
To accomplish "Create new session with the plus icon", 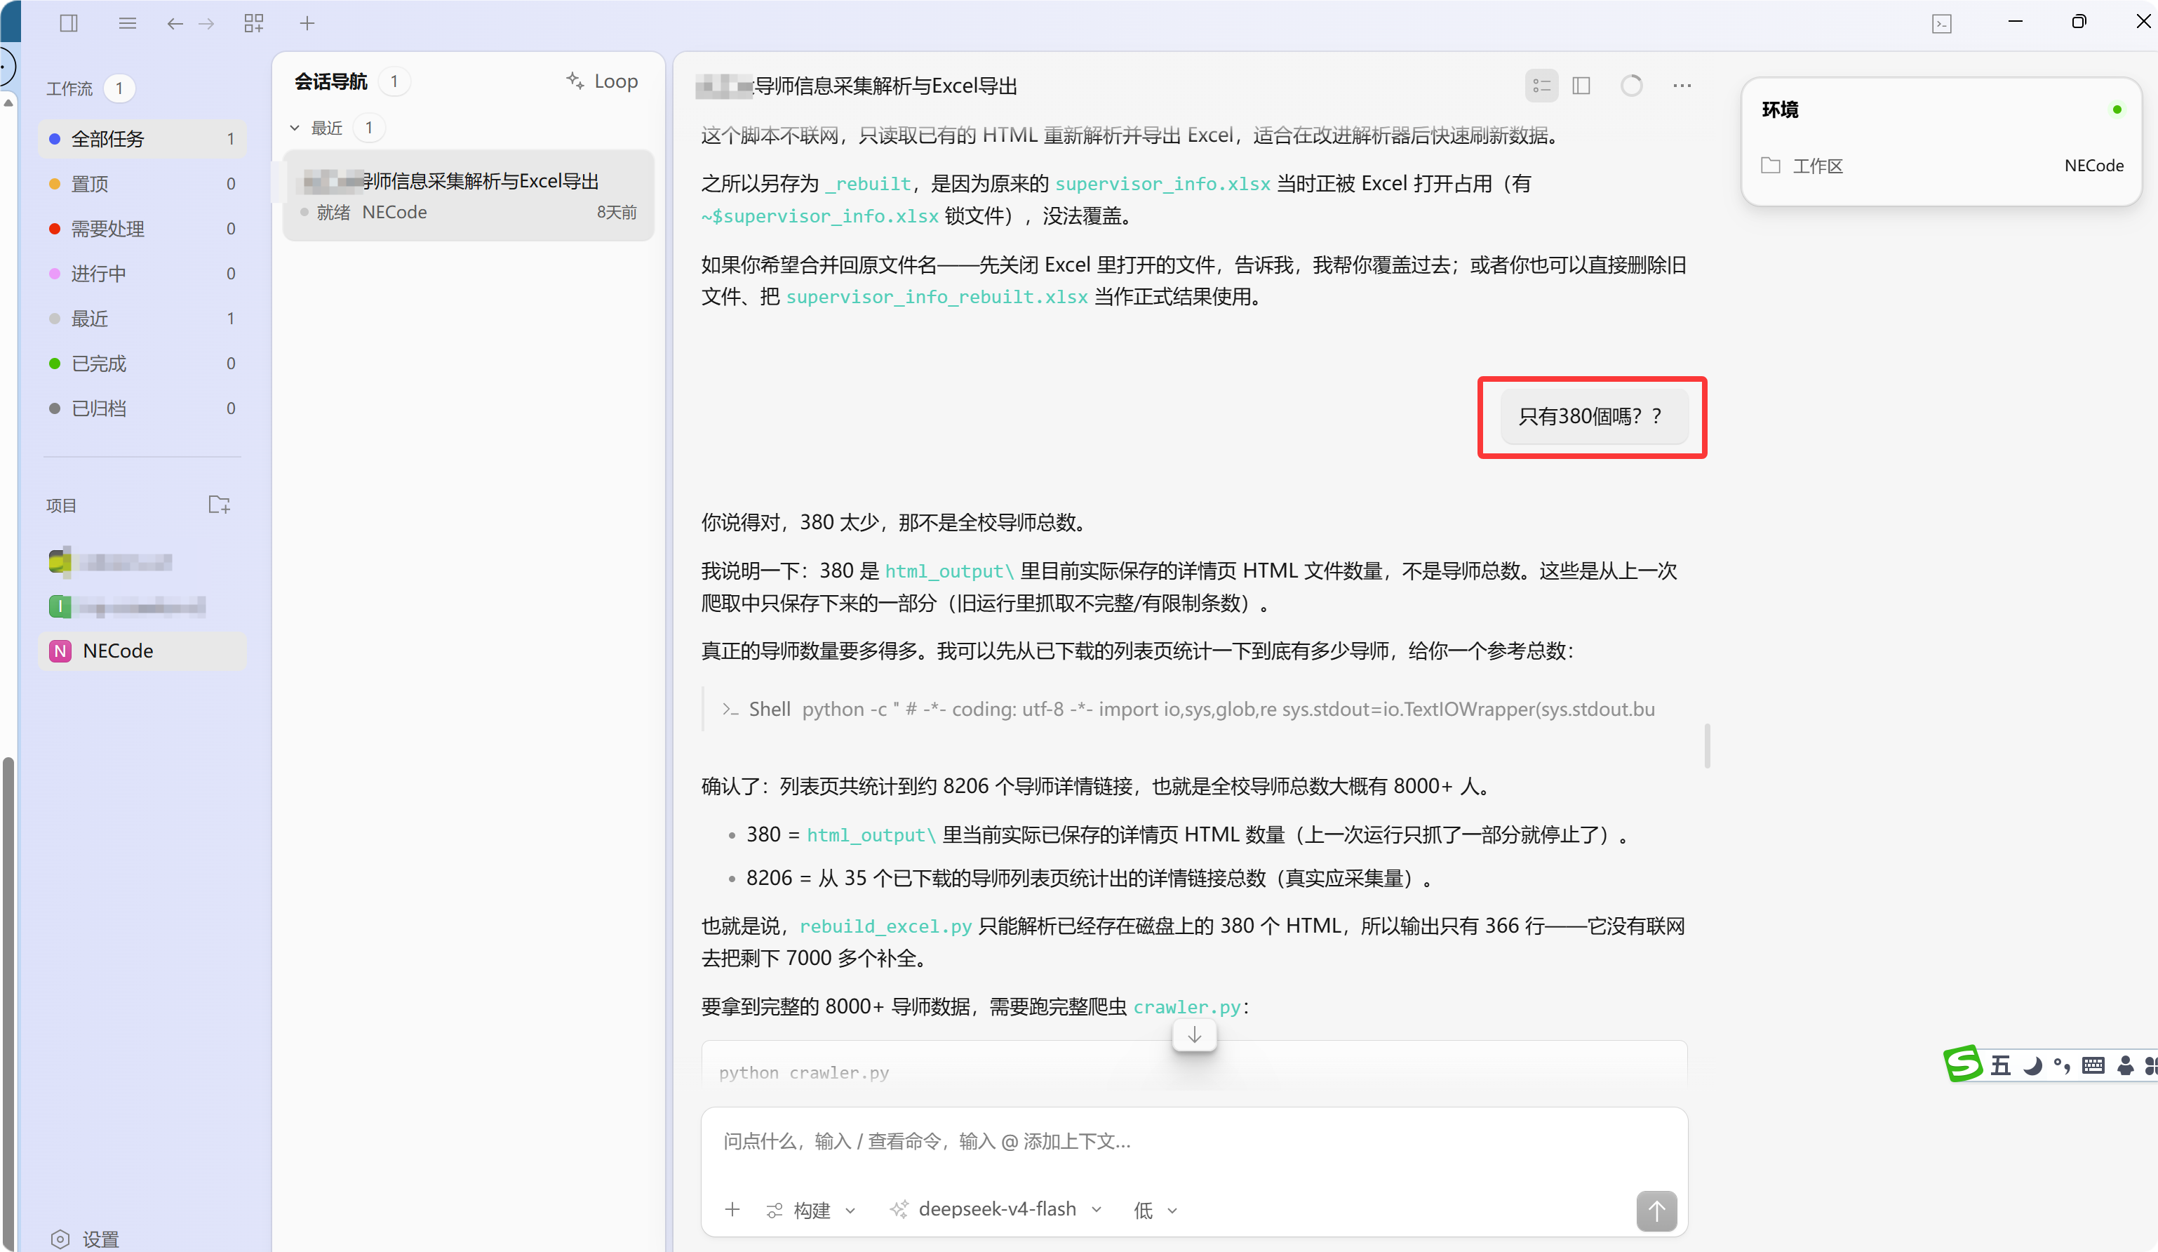I will point(307,23).
